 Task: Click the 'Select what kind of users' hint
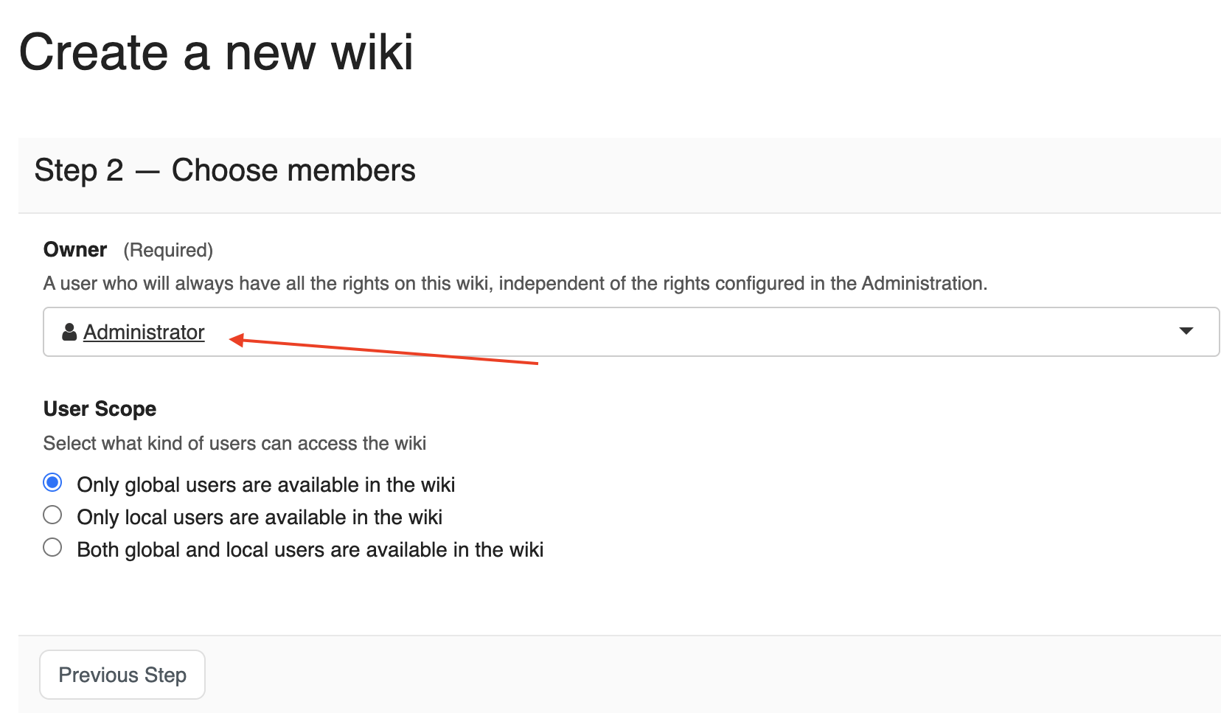pos(234,444)
